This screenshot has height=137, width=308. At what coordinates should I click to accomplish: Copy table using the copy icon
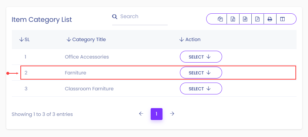tap(220, 19)
